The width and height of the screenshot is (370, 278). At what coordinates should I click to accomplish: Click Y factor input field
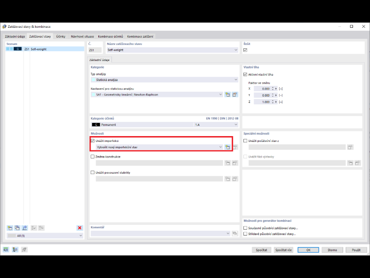tap(262, 95)
